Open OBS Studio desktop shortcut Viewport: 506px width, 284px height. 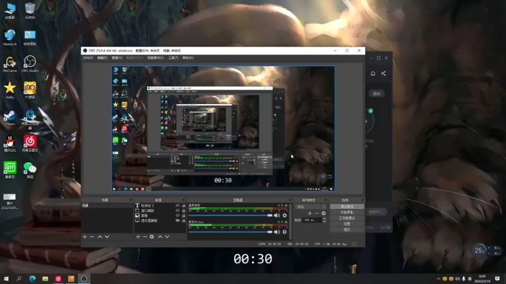click(30, 64)
